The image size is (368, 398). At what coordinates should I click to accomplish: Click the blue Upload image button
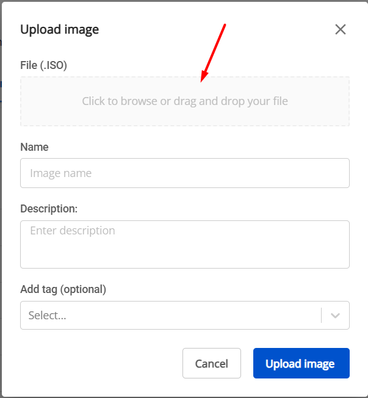tap(301, 364)
